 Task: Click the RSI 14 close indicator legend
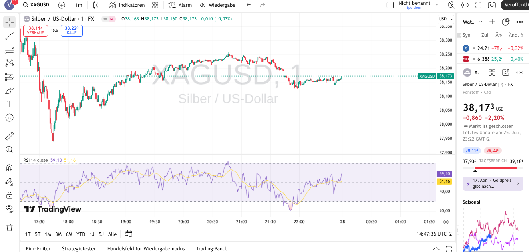click(x=36, y=160)
